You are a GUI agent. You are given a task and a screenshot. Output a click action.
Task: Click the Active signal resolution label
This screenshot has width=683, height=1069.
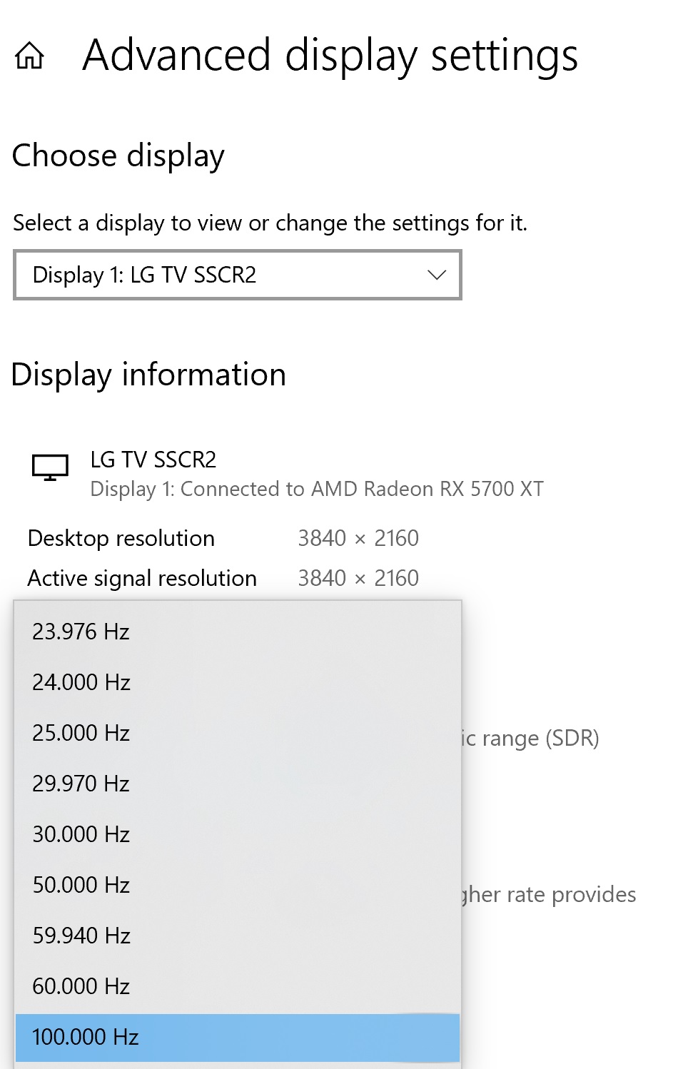pyautogui.click(x=142, y=578)
